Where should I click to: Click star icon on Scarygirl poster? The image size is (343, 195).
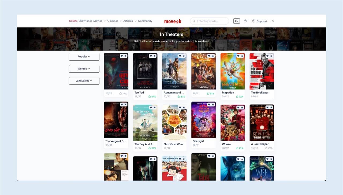(213, 105)
